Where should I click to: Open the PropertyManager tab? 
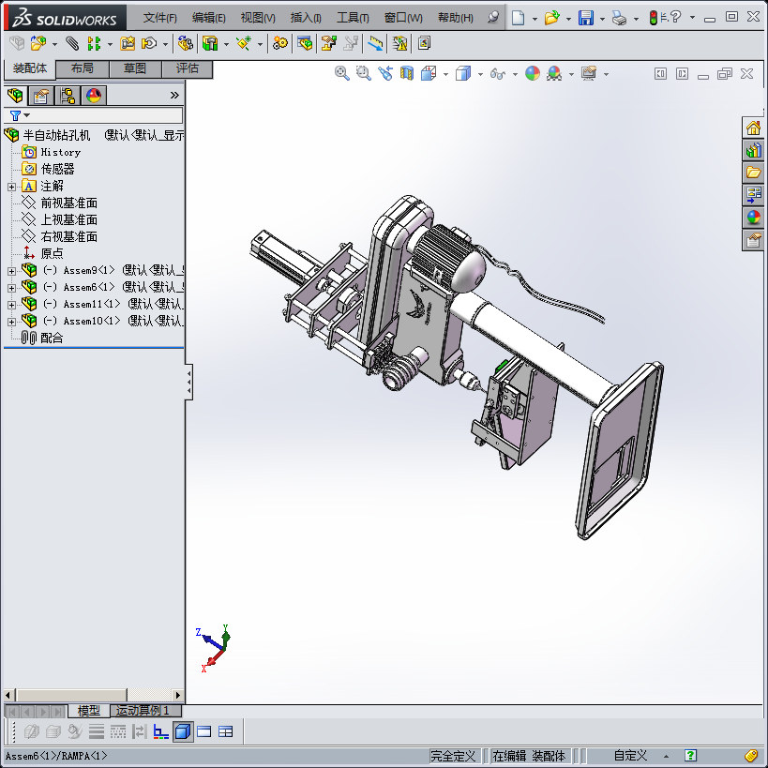tap(41, 96)
